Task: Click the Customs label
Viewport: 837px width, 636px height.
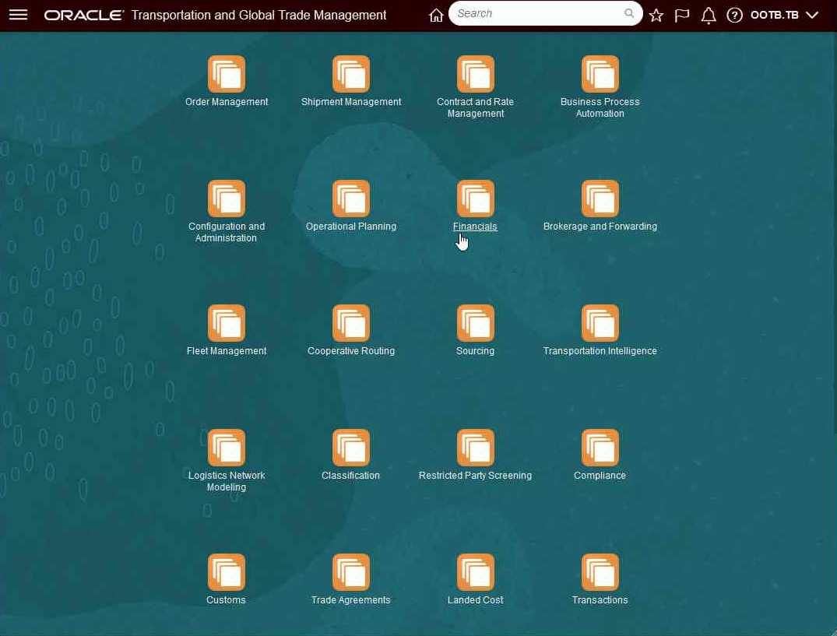Action: [x=226, y=600]
